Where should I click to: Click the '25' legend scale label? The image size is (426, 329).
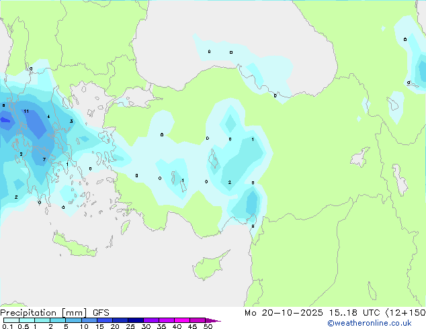pos(130,326)
